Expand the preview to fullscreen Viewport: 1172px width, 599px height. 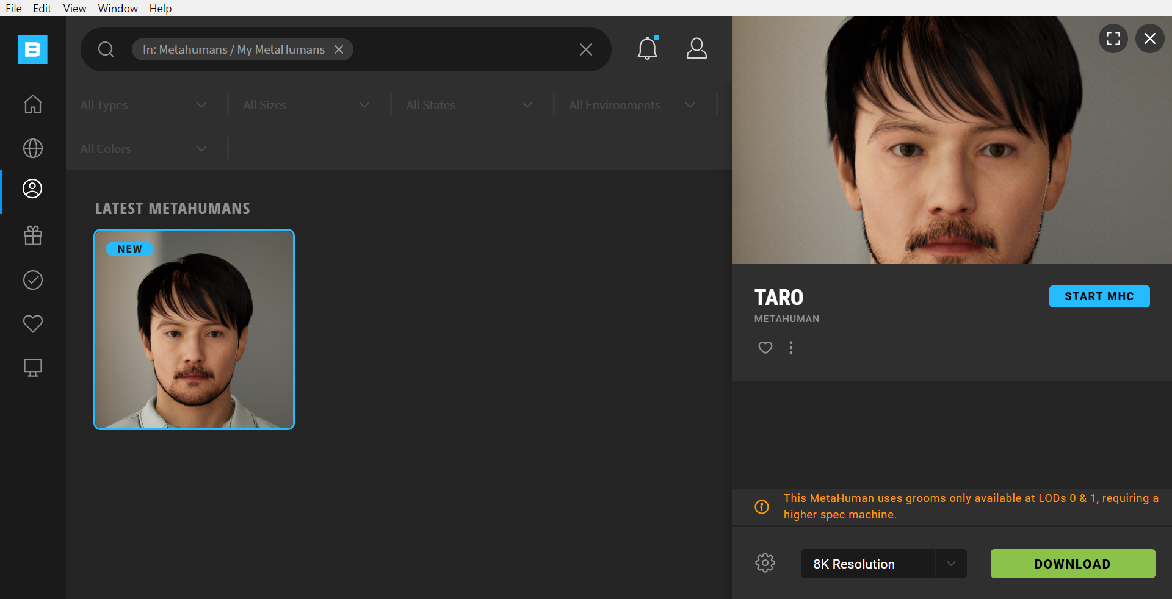tap(1113, 38)
